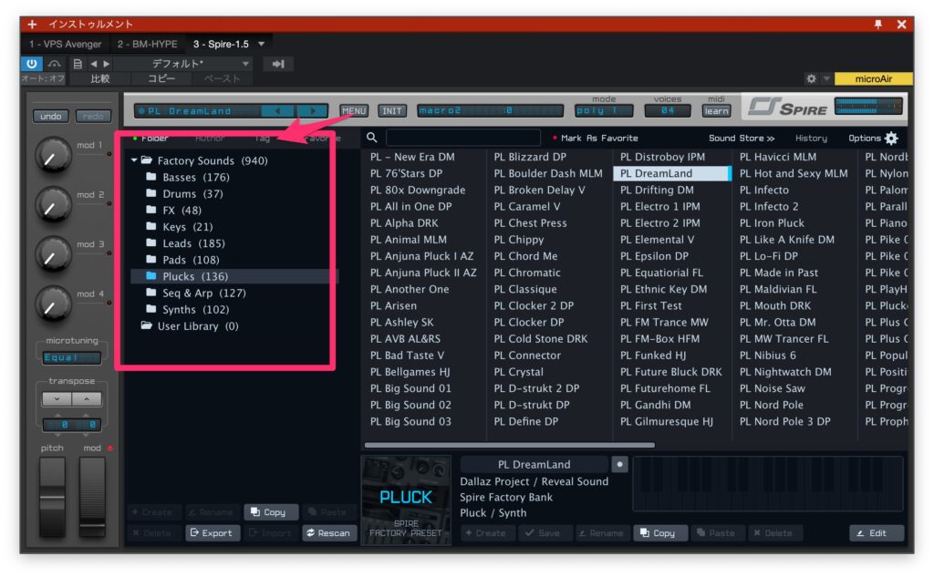
Task: Toggle the favorite dot next to PL DreamLand
Action: (620, 464)
